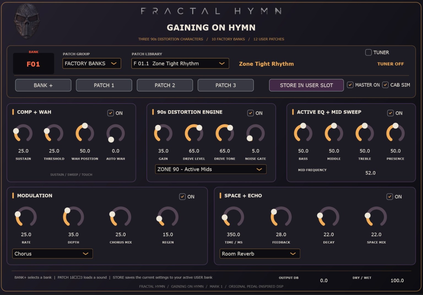The height and width of the screenshot is (295, 423).
Task: Click the Auto Wah knob
Action: pos(116,133)
